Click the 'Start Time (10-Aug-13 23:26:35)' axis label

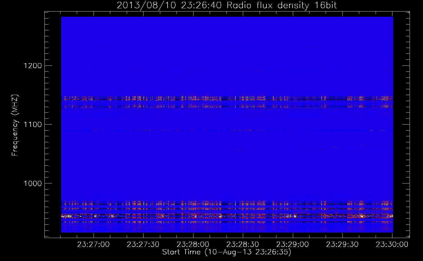pyautogui.click(x=227, y=252)
